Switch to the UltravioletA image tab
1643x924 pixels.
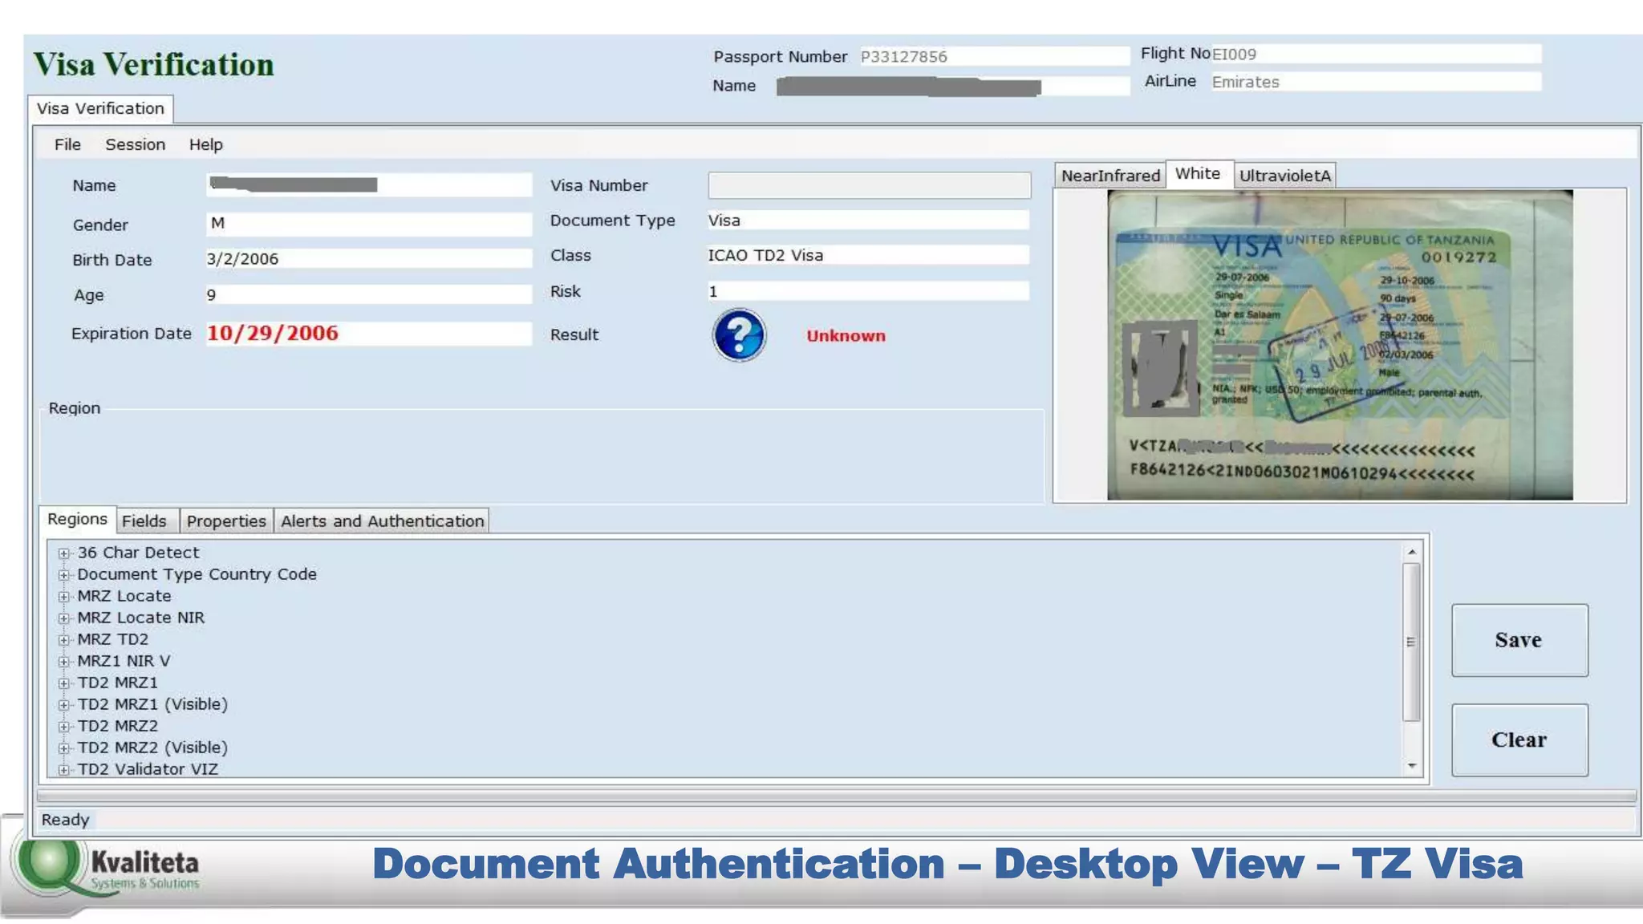coord(1284,176)
